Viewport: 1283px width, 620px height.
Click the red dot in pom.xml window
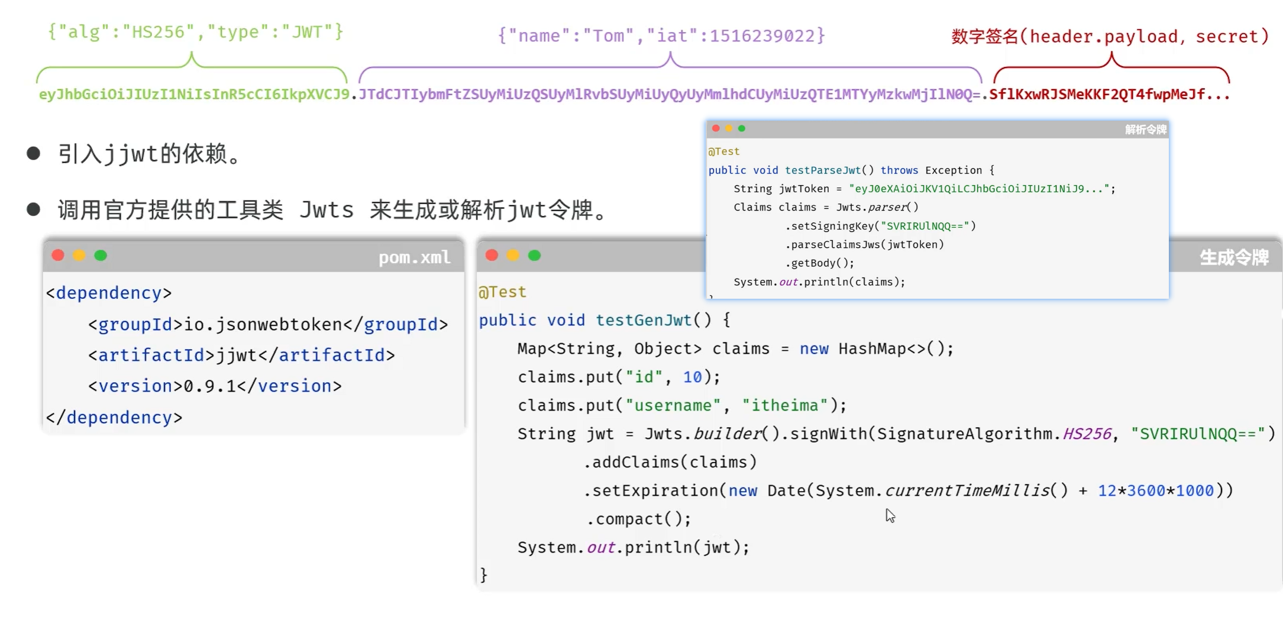[x=58, y=255]
